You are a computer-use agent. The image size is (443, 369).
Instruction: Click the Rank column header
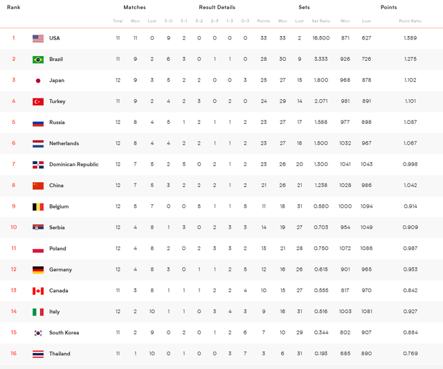pos(14,8)
